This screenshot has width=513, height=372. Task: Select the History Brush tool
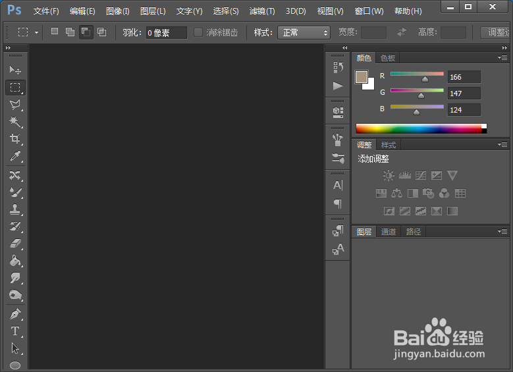pos(15,226)
